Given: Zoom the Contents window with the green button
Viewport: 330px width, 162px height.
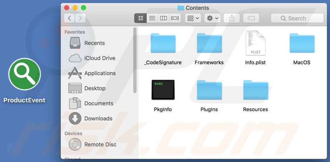Looking at the screenshot, I should tap(84, 8).
